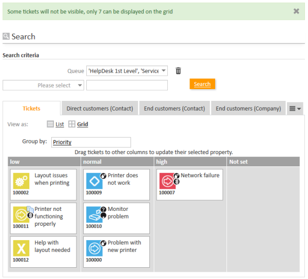Click the blue arrow icon of ticket 100000
308x279 pixels.
[x=94, y=248]
